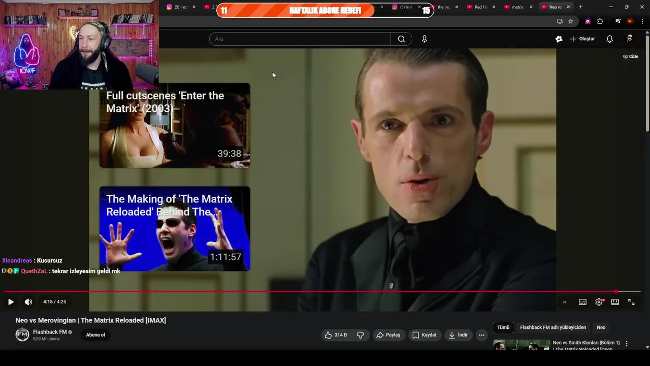Viewport: 650px width, 366px height.
Task: Like the video showing 314 B
Action: click(336, 335)
